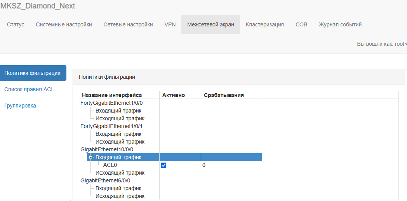Collapse the expanded Входящий трафик node under GigabitEthernet10/0/0
Viewport: 407px width, 201px height.
(90, 157)
